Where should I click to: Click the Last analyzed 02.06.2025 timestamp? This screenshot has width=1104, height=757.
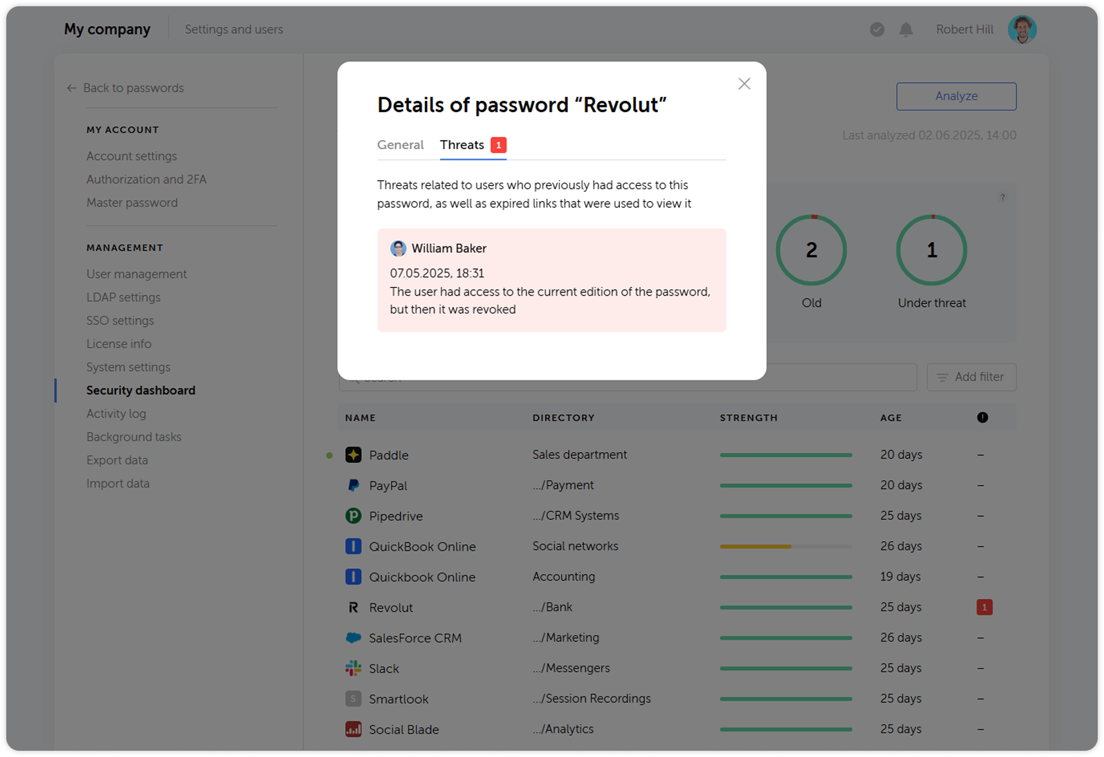click(x=929, y=135)
